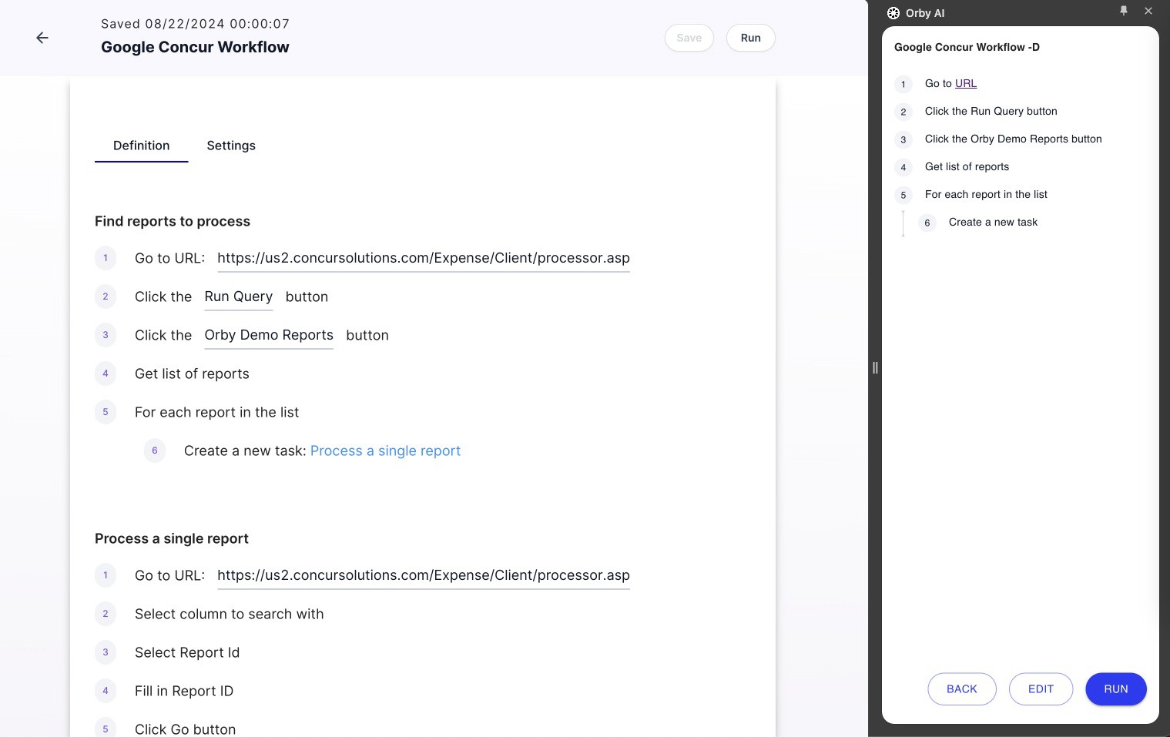The width and height of the screenshot is (1170, 737).
Task: Open the URL link in the Orby panel
Action: tap(966, 83)
